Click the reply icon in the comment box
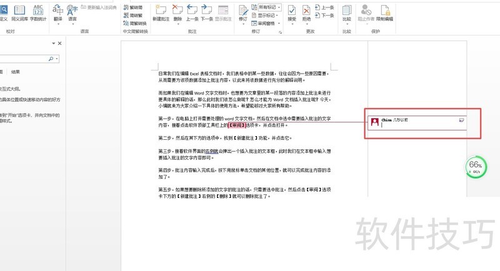 [x=461, y=120]
